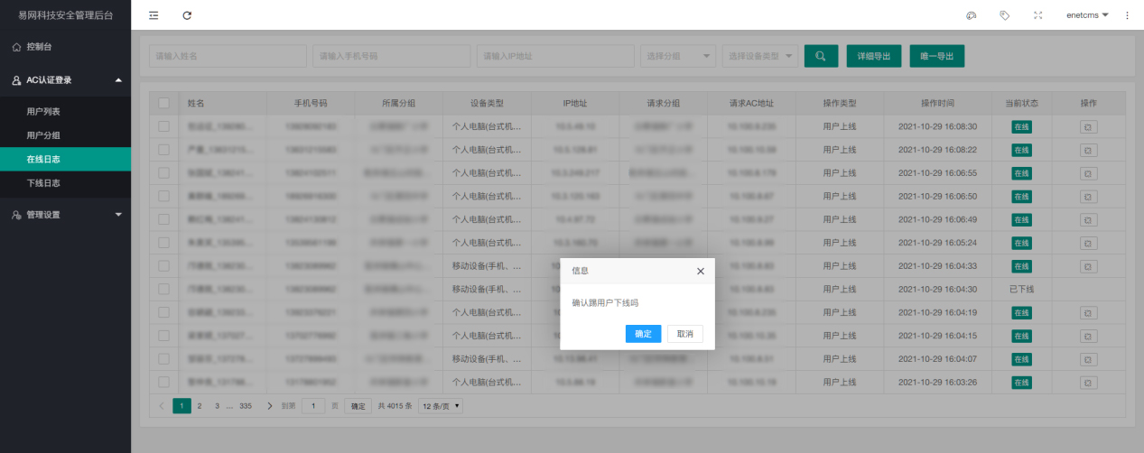Viewport: 1144px width, 453px height.
Task: Open the theme palette icon
Action: coord(972,15)
